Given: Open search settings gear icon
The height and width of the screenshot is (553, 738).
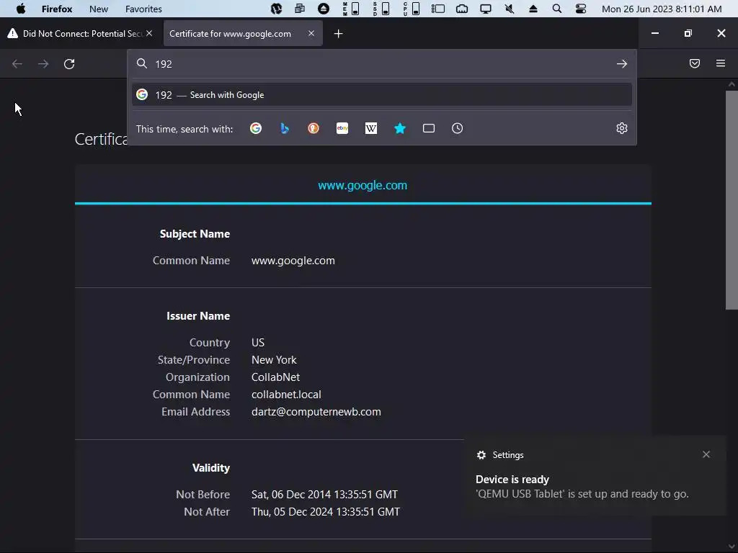Looking at the screenshot, I should point(622,128).
